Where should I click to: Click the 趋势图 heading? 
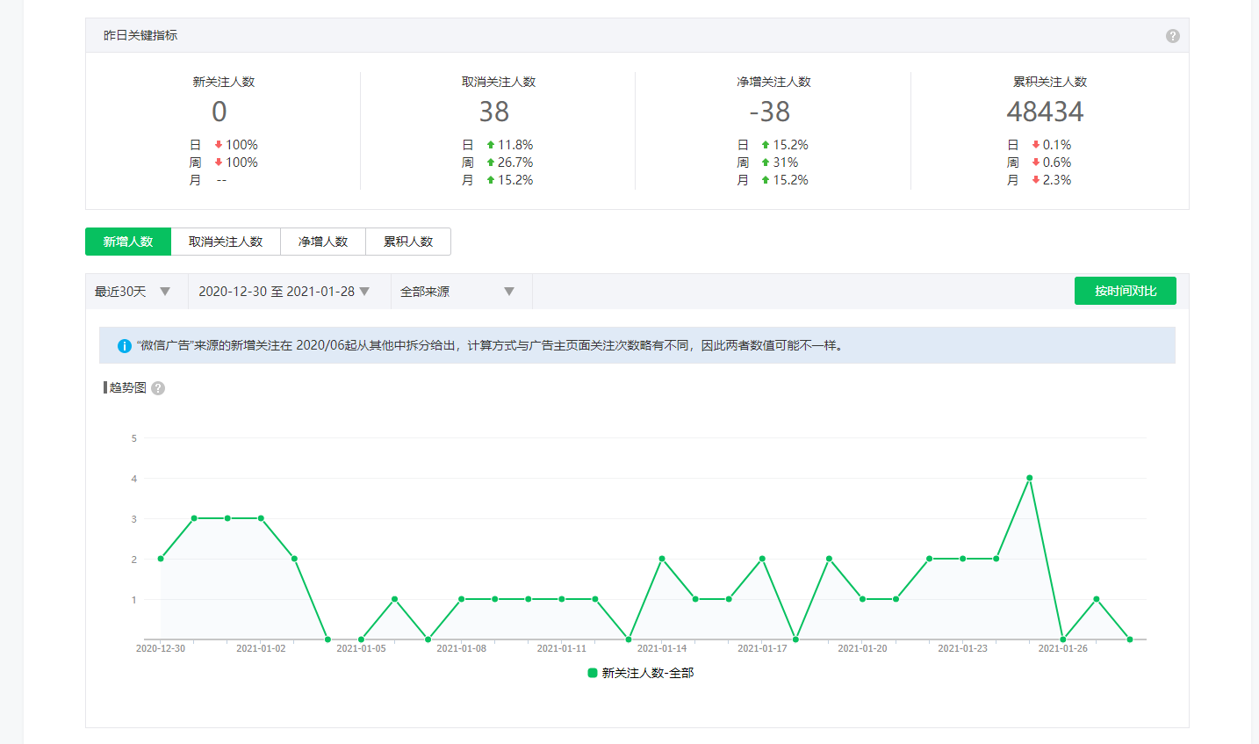point(128,387)
